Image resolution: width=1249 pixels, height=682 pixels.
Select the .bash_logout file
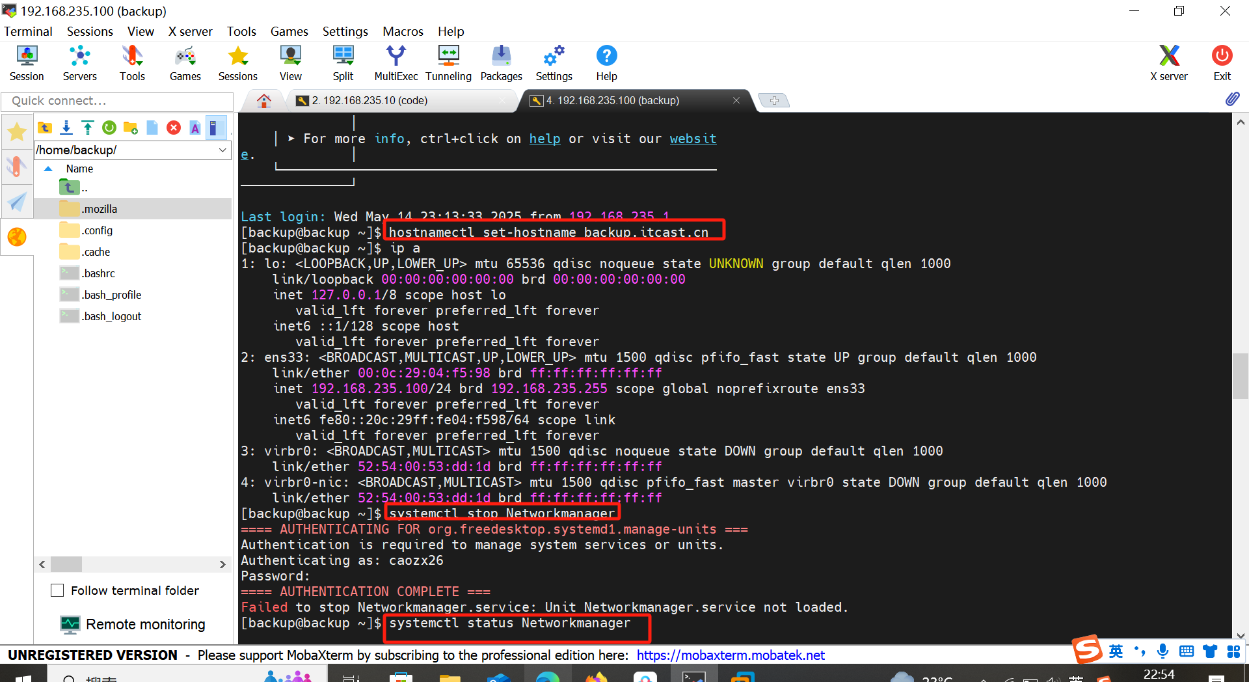pyautogui.click(x=133, y=316)
